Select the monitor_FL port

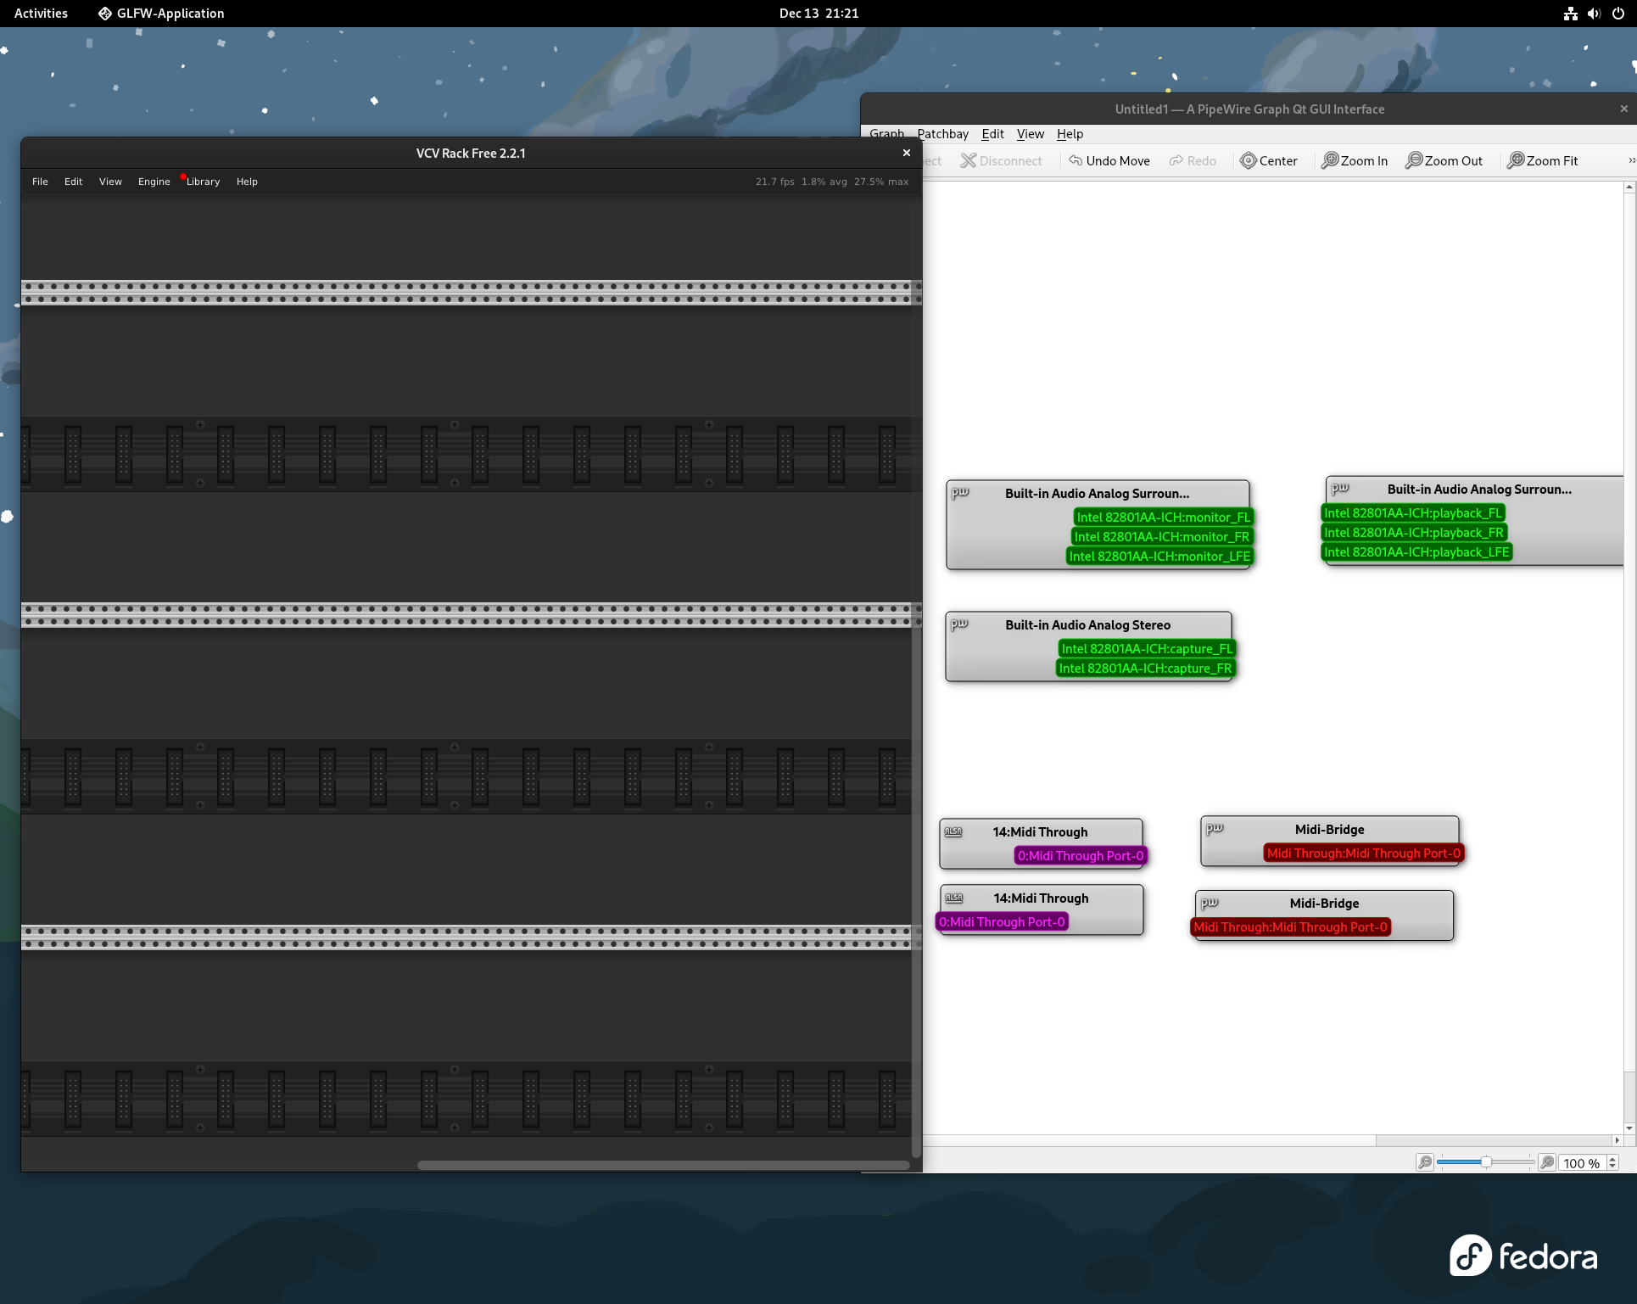(1163, 518)
